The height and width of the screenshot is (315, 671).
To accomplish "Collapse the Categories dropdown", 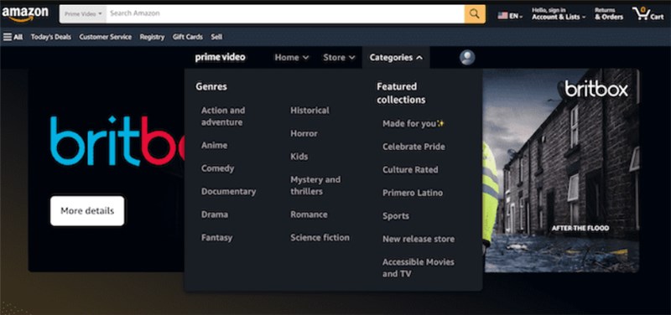I will click(x=396, y=57).
